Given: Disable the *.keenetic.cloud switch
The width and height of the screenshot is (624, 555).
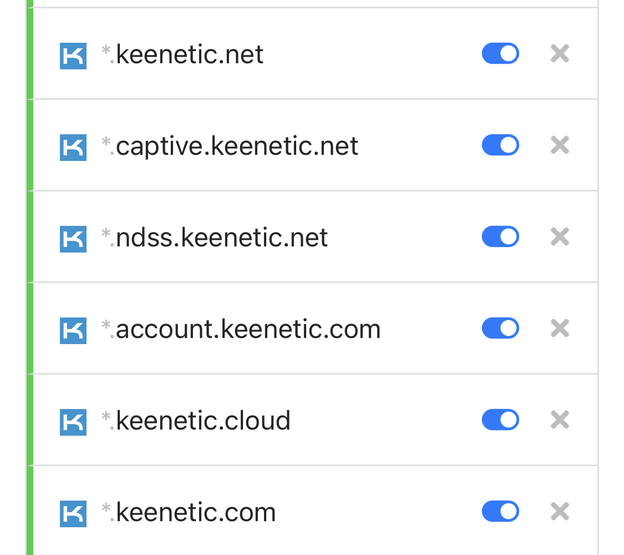Looking at the screenshot, I should click(500, 420).
